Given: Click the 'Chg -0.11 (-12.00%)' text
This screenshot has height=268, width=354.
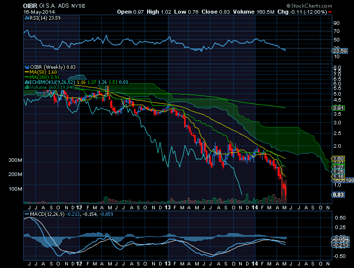Looking at the screenshot, I should pyautogui.click(x=302, y=12).
